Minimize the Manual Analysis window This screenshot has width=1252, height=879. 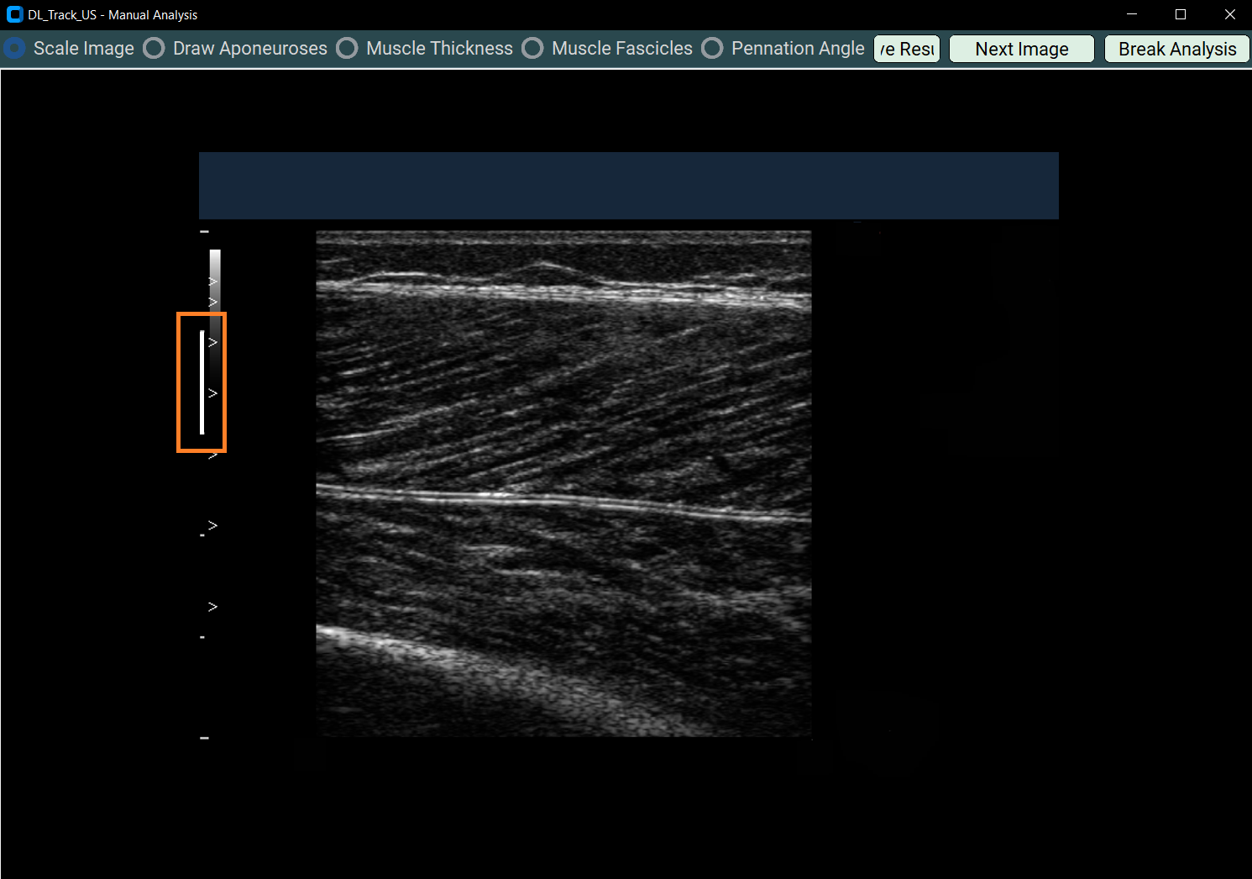click(1131, 14)
